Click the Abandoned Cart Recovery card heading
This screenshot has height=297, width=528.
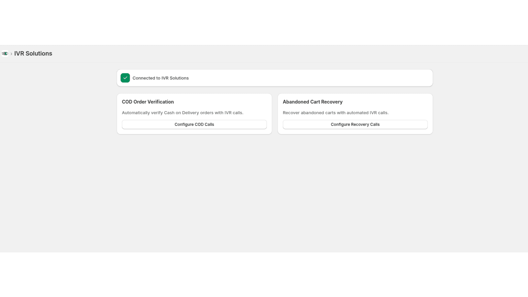[x=313, y=102]
